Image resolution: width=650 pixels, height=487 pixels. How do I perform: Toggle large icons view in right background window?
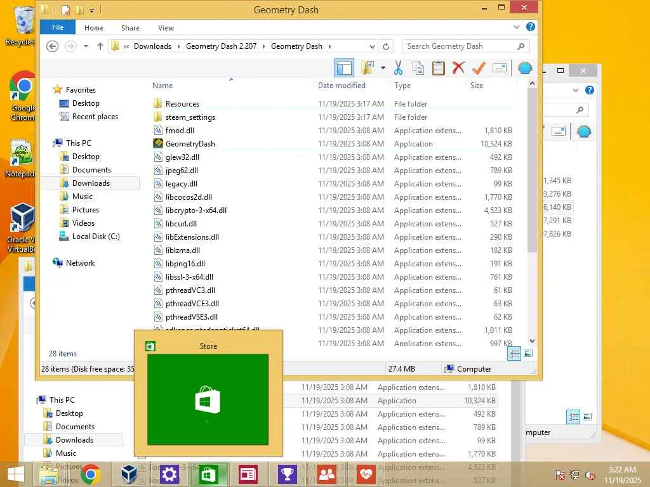587,417
